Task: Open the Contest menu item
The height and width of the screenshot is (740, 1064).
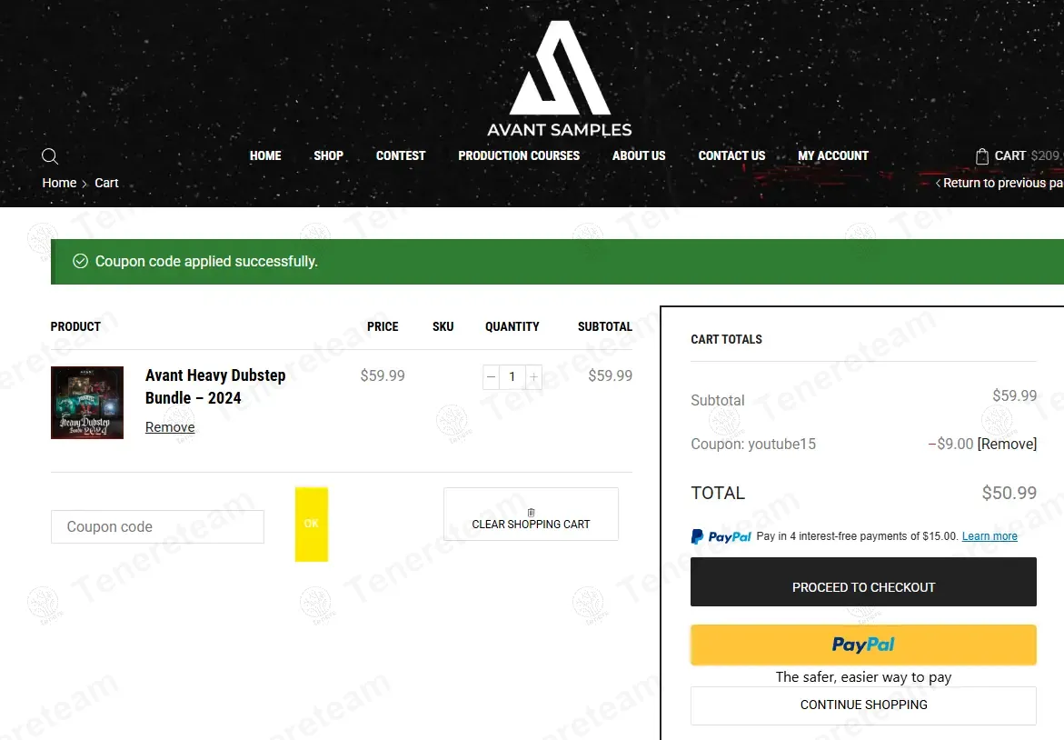Action: pos(401,155)
